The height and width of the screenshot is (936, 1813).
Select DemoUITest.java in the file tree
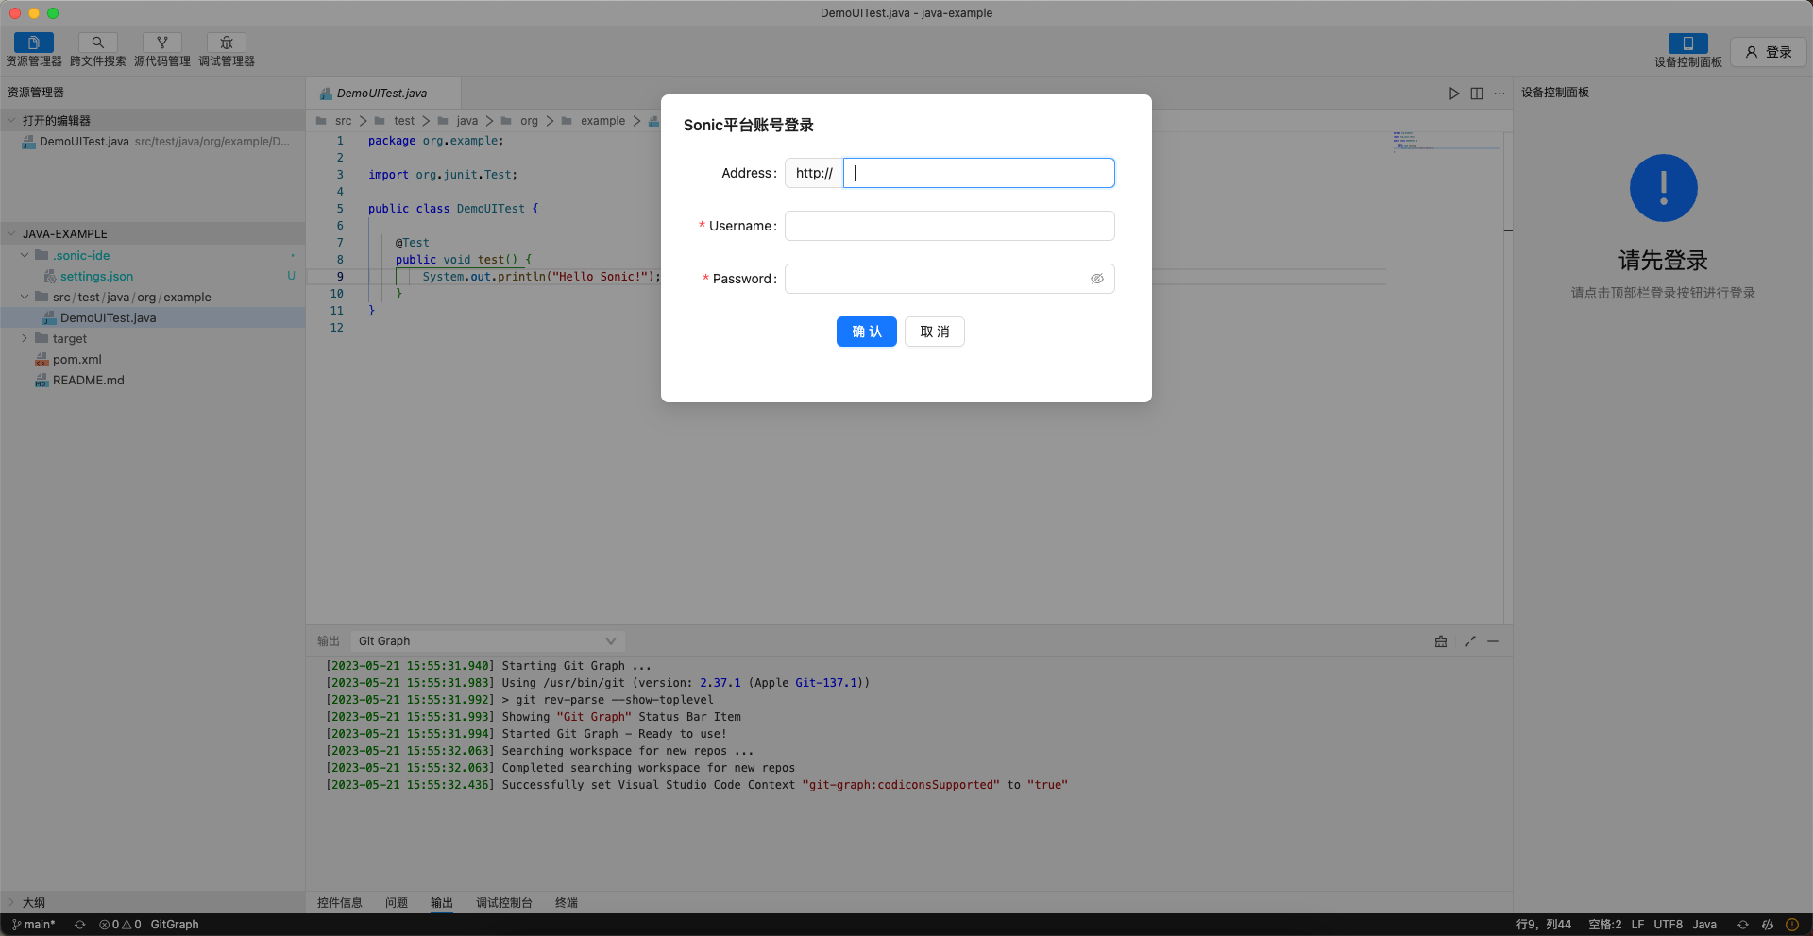pyautogui.click(x=152, y=317)
